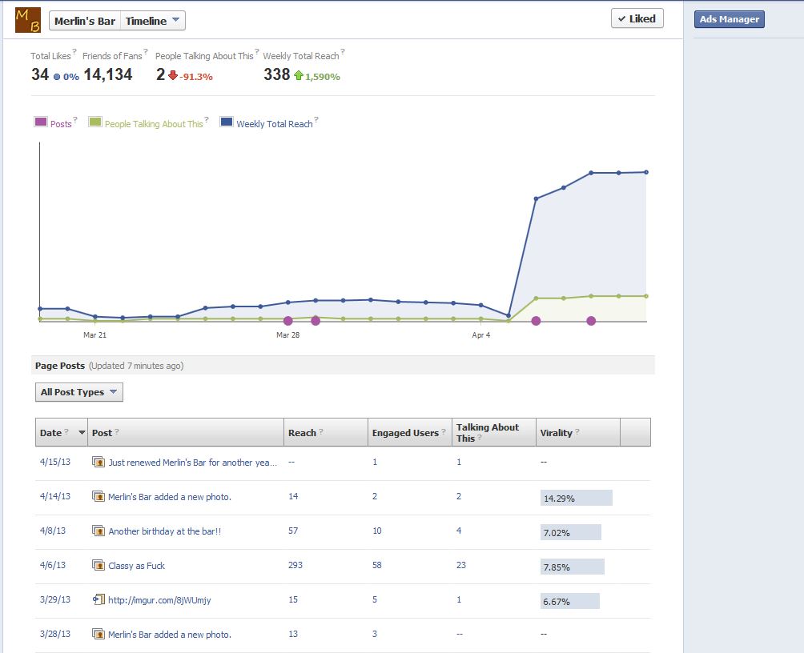Click the date 4/6/13
Screen dimensions: 804x653
[53, 565]
